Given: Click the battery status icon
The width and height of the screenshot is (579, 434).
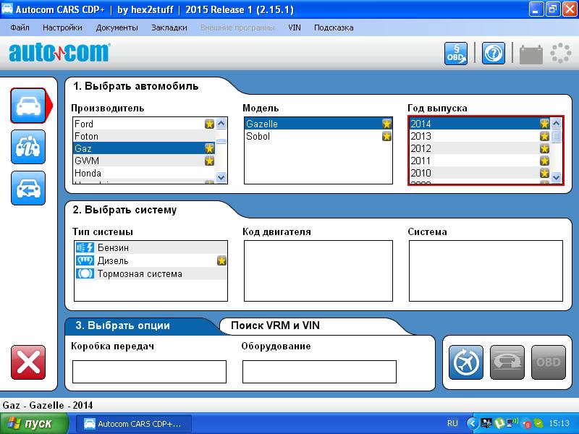Looking at the screenshot, I should 531,54.
